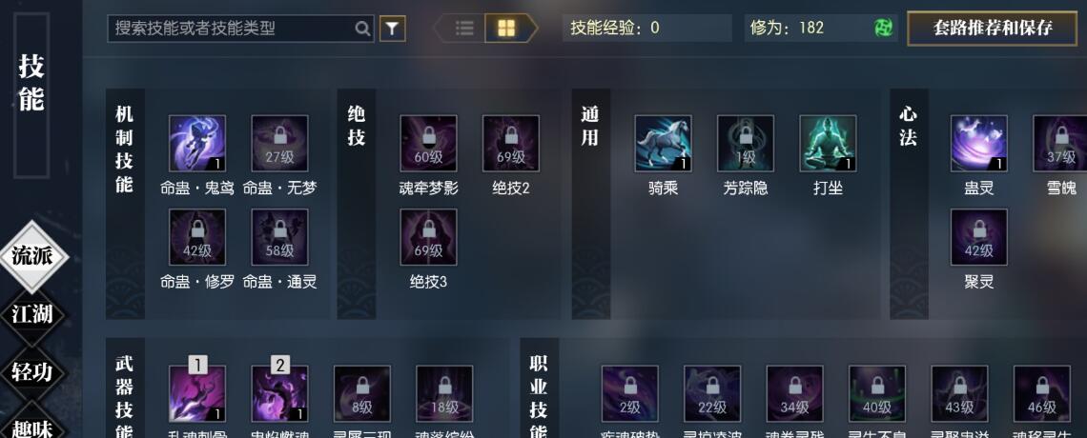The width and height of the screenshot is (1087, 438).
Task: Switch to grid view layout
Action: [507, 29]
